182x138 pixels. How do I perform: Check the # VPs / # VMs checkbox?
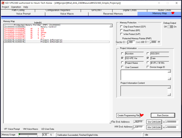[148, 63]
